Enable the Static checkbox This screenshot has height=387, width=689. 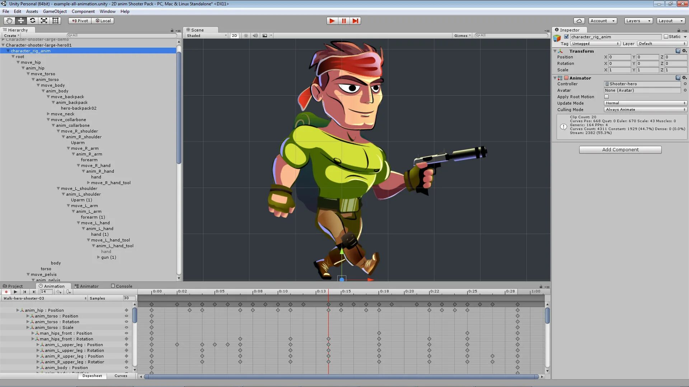coord(666,37)
